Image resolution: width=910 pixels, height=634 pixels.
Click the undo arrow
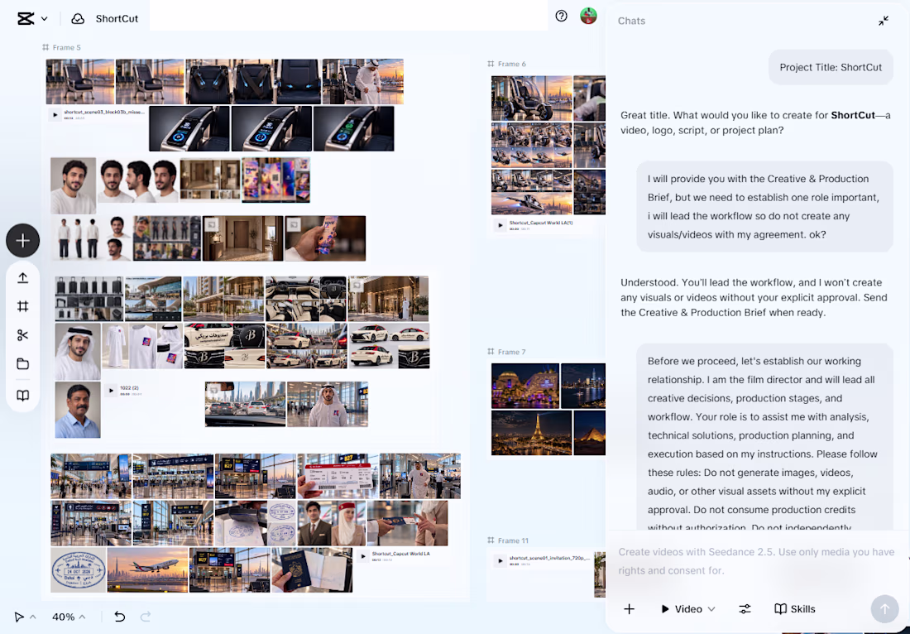point(120,617)
